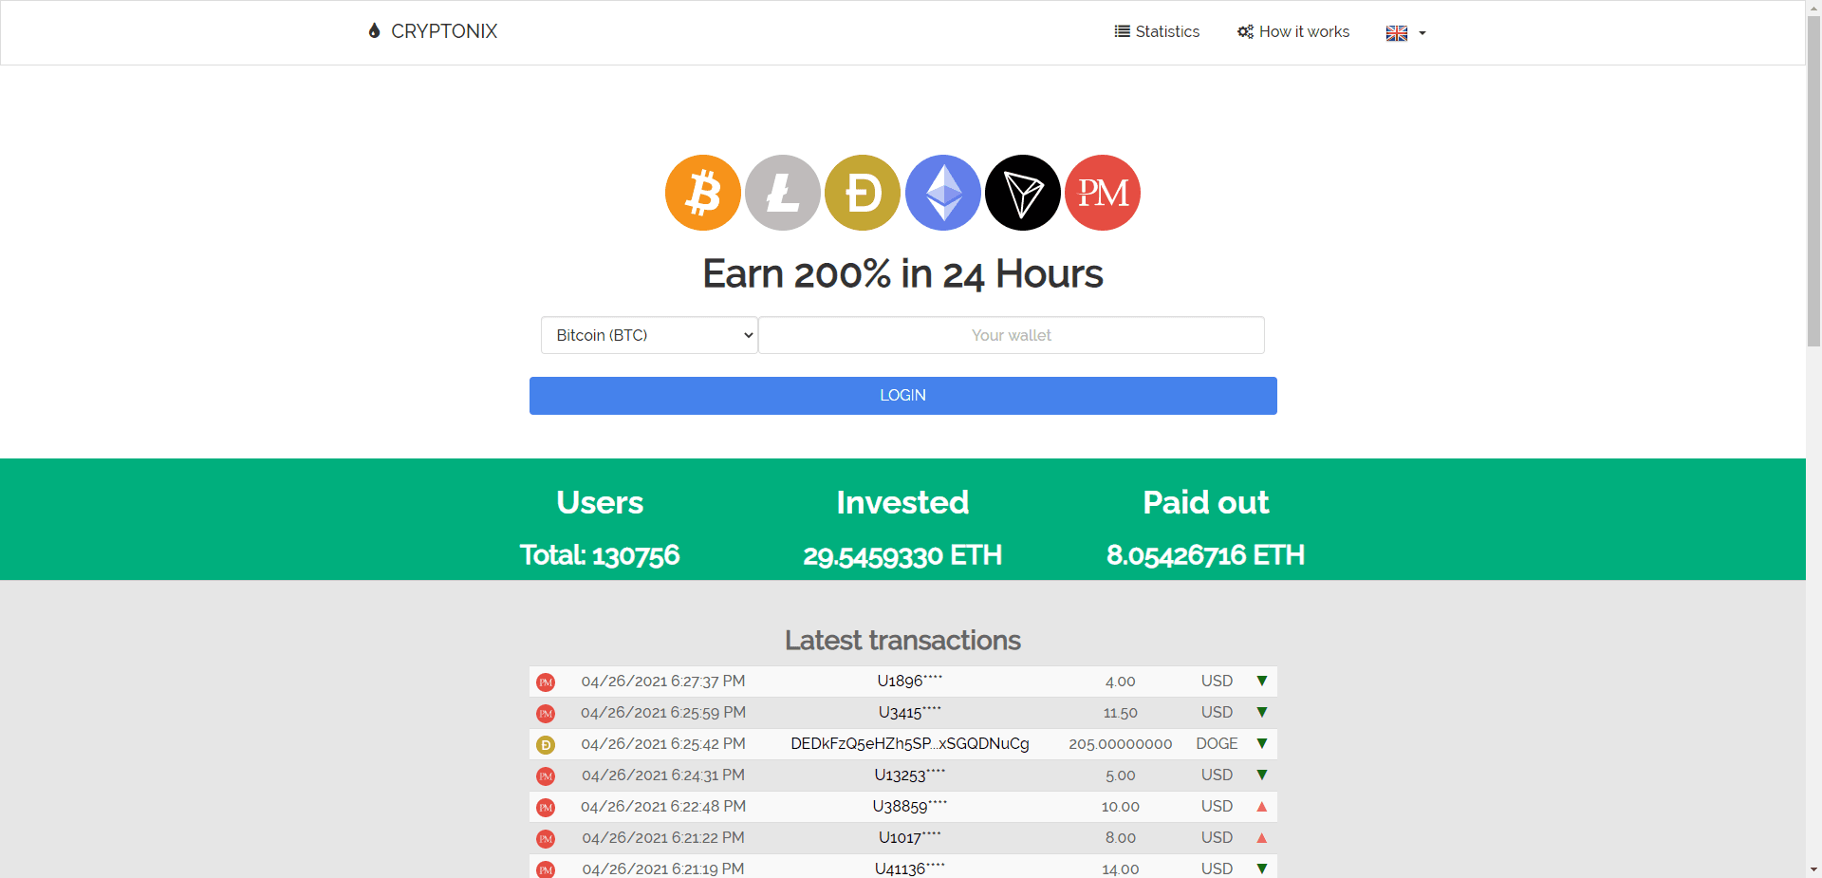The image size is (1822, 878).
Task: Select the Ethereum currency icon
Action: pyautogui.click(x=942, y=193)
